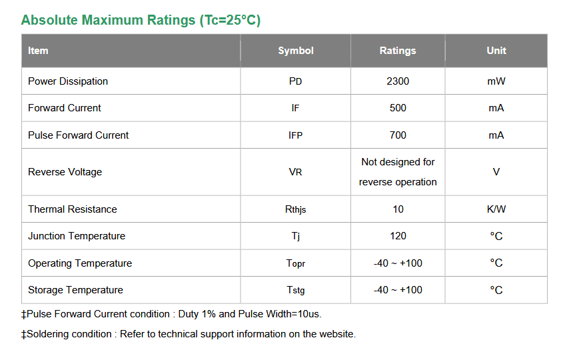Click the Topr symbol cell
563x362 pixels.
click(x=296, y=263)
